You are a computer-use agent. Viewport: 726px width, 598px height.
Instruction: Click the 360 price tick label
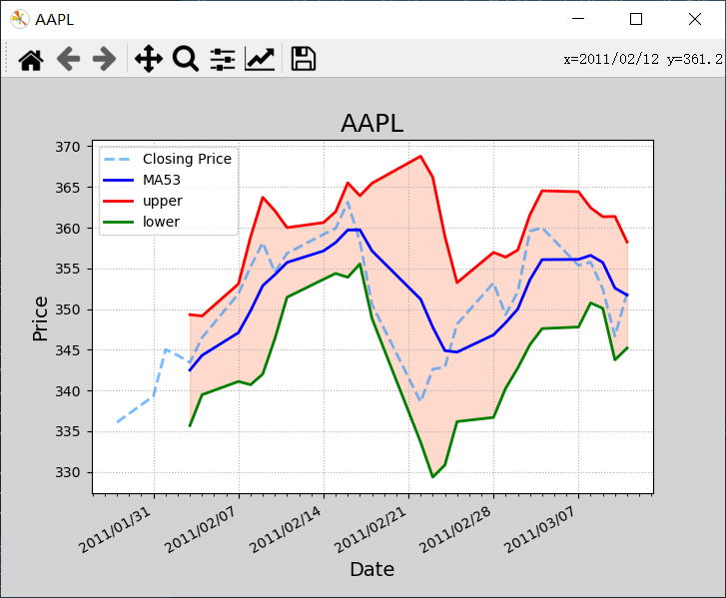coord(68,229)
